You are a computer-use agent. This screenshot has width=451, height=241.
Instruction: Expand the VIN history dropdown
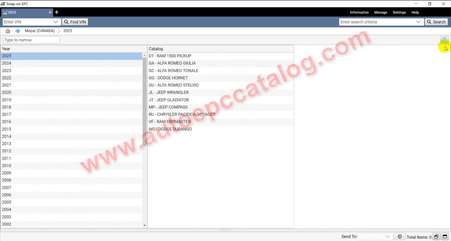(x=56, y=22)
